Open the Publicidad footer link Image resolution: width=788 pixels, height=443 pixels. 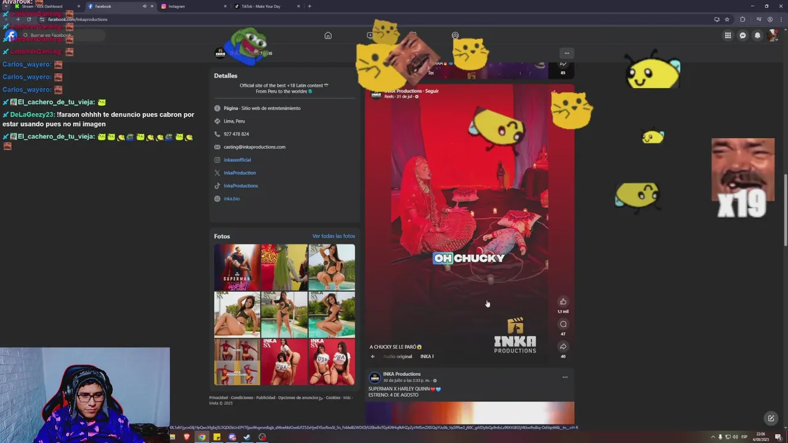[x=265, y=397]
